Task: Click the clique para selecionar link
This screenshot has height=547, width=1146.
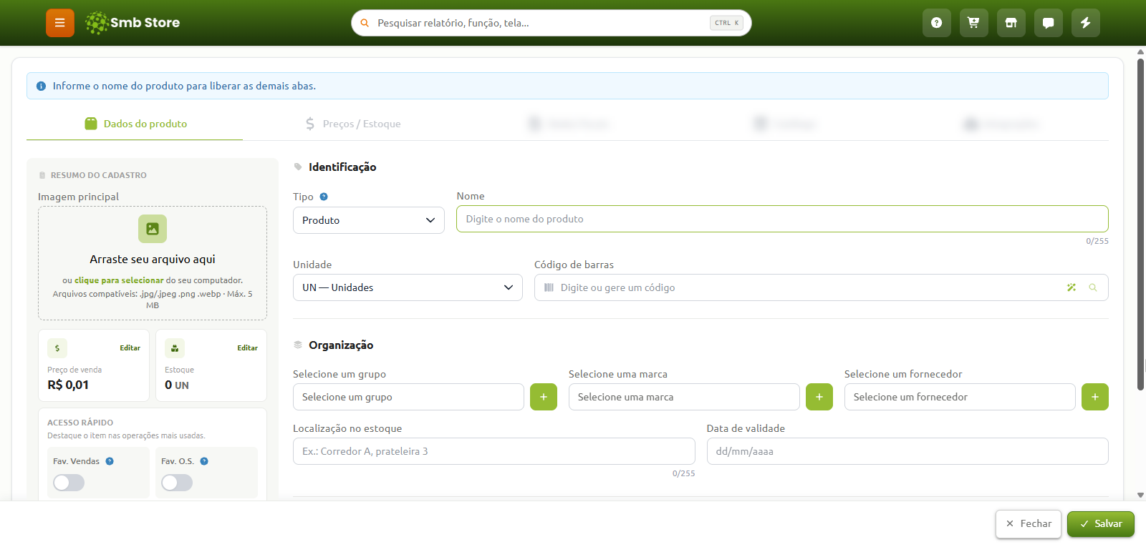Action: point(119,280)
